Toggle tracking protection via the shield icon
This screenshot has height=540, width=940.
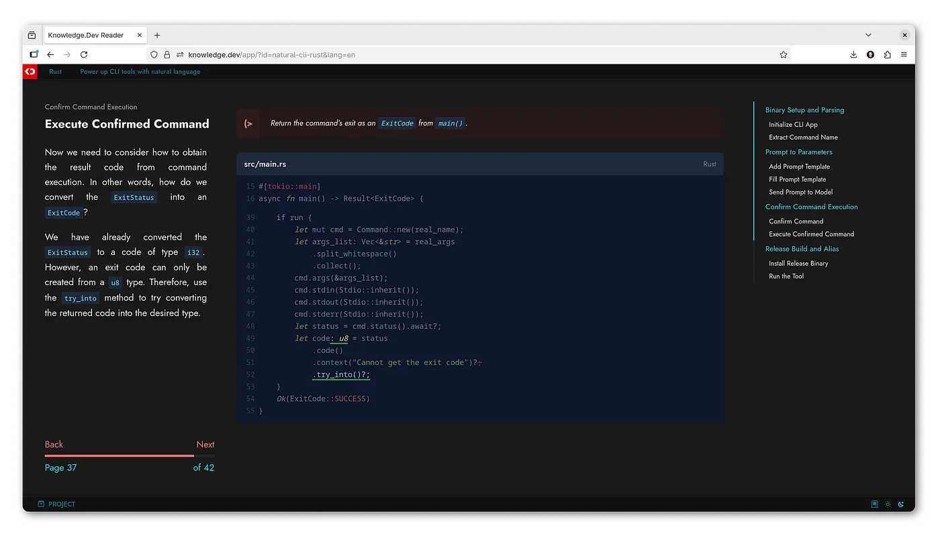[154, 54]
